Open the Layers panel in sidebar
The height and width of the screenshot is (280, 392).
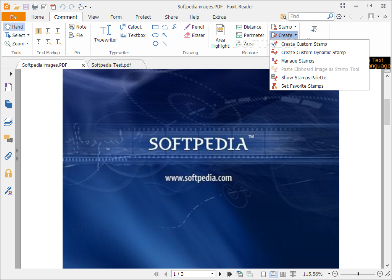point(8,122)
